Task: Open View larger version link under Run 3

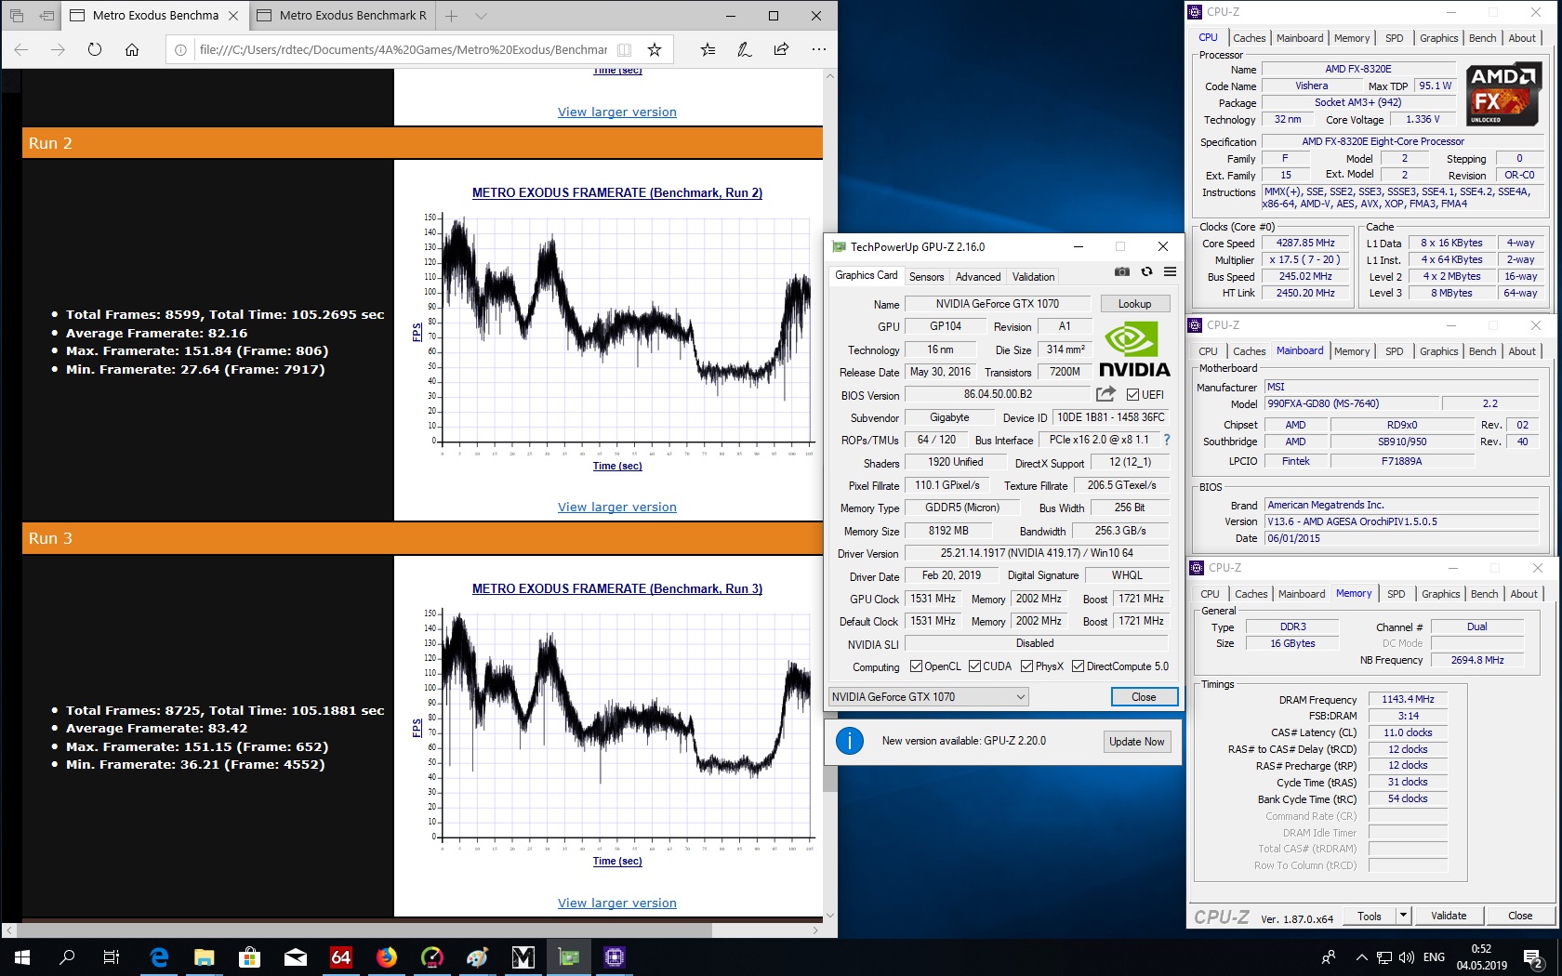Action: [x=617, y=903]
